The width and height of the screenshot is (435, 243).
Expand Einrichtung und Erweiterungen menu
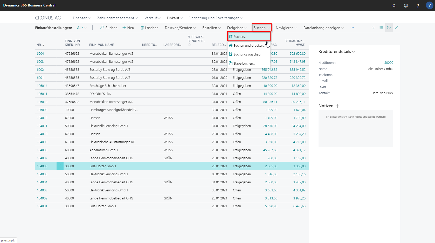coord(216,18)
